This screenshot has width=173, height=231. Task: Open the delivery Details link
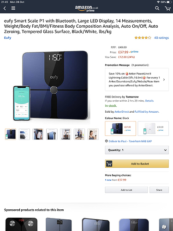(149, 101)
